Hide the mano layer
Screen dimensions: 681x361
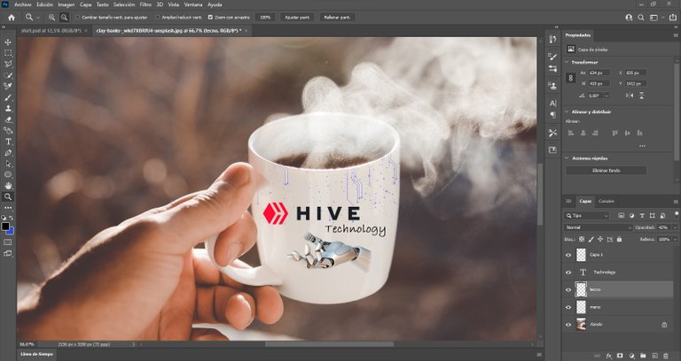click(568, 307)
